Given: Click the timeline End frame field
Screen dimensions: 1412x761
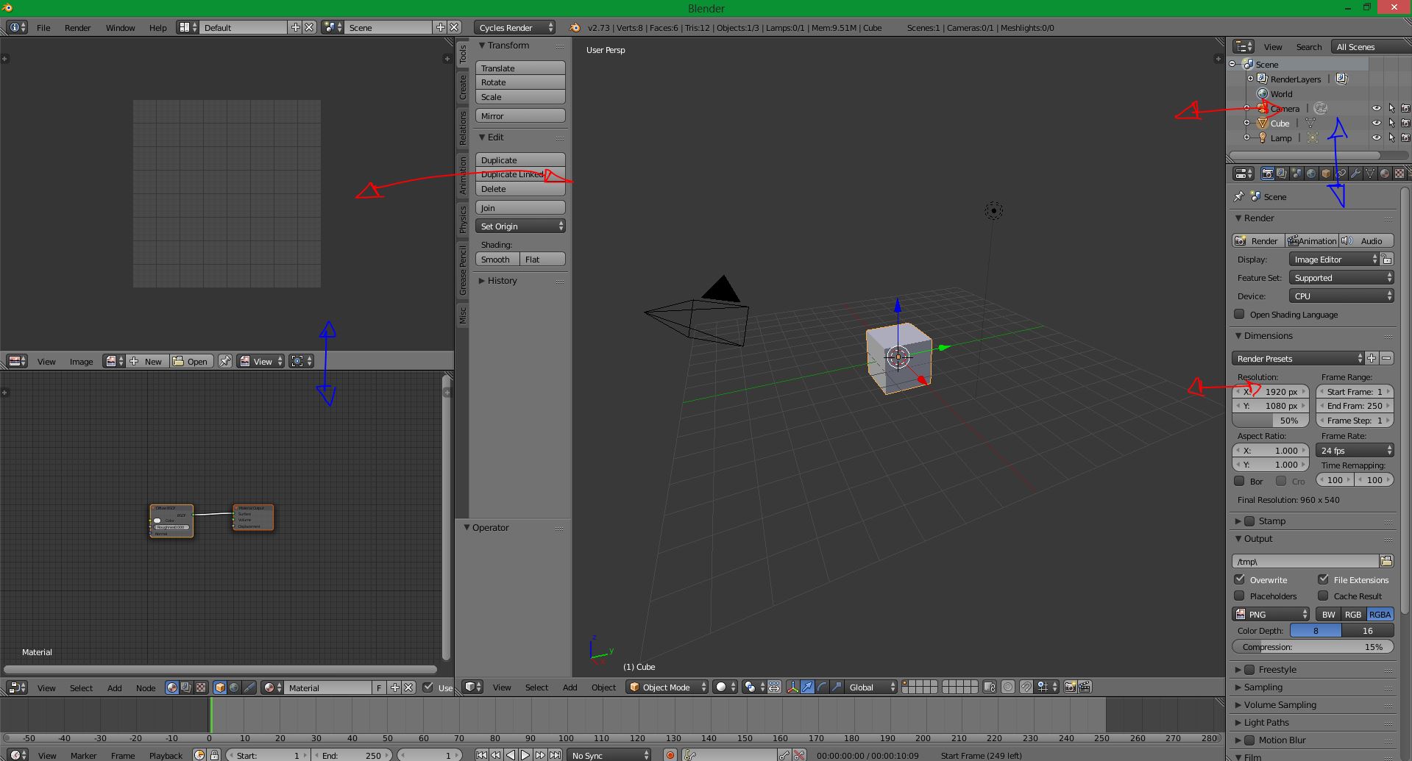Looking at the screenshot, I should [352, 755].
